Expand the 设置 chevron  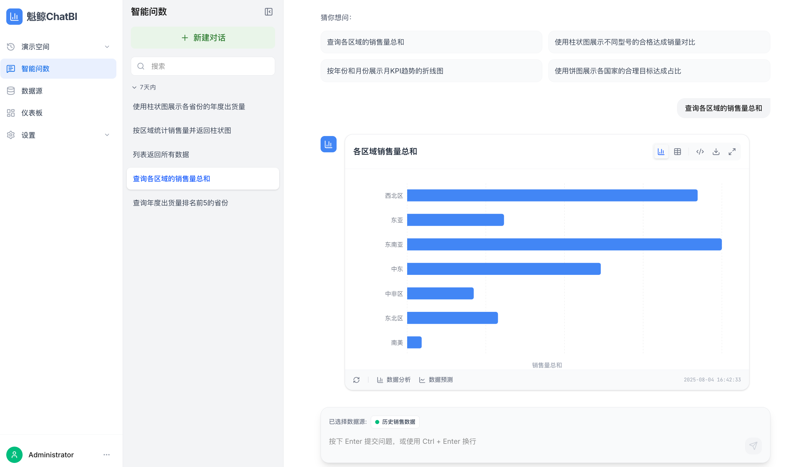pos(107,135)
